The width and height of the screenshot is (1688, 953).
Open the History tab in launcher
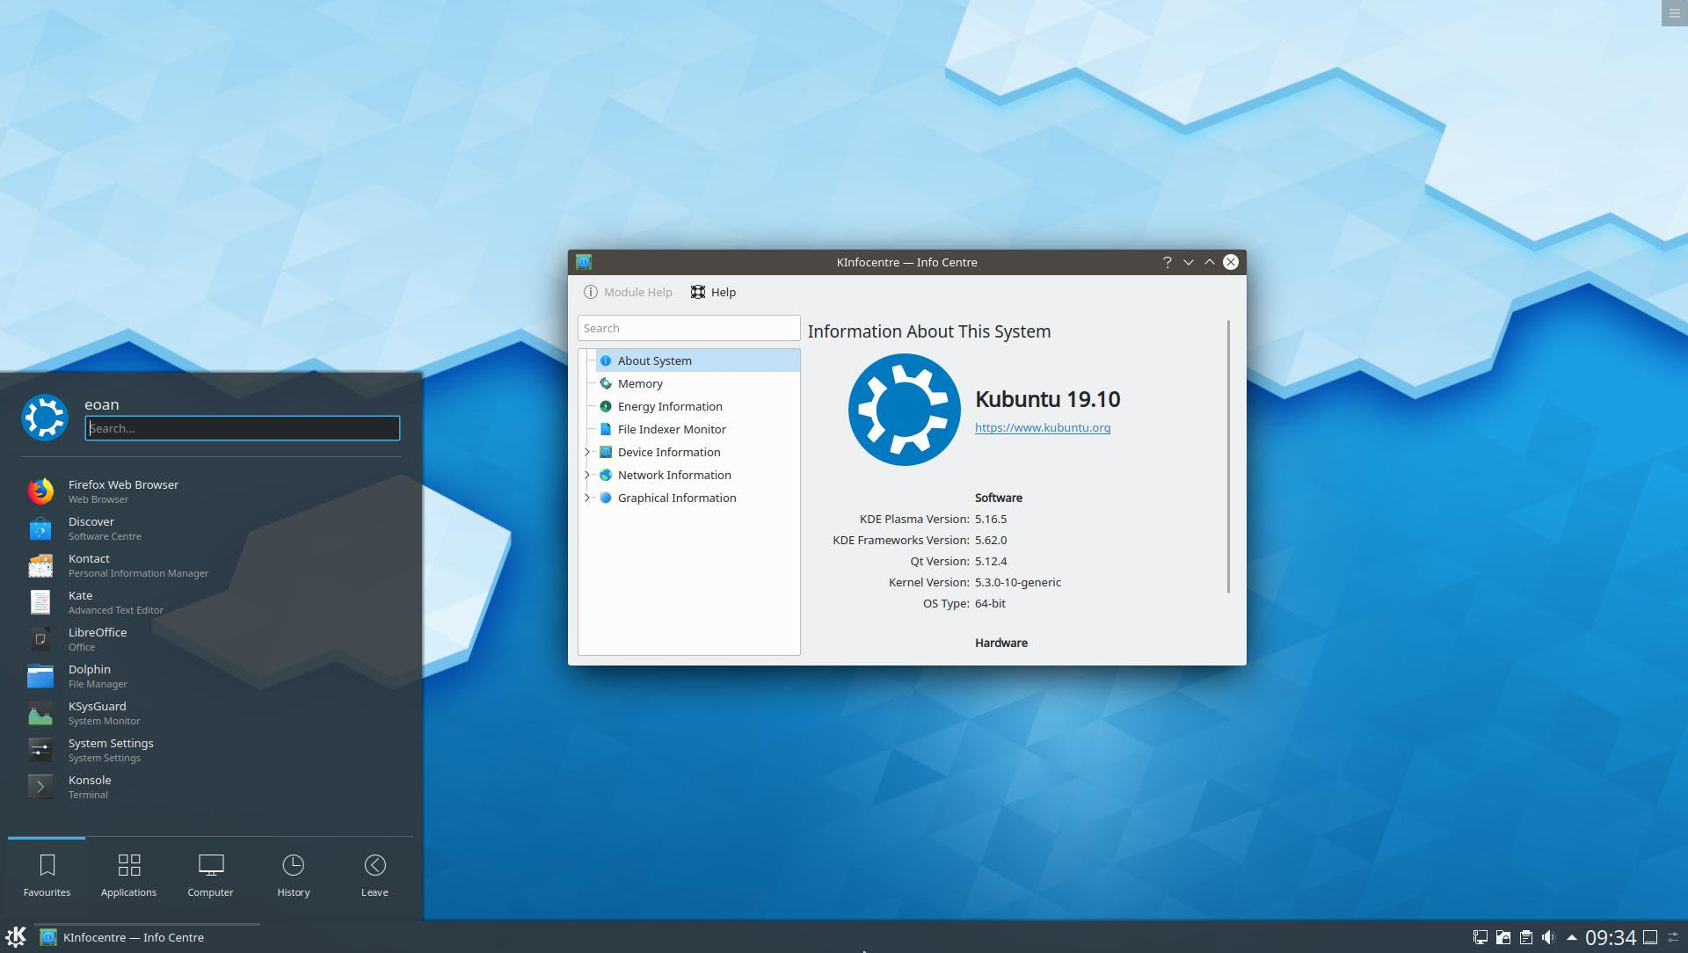[x=294, y=873]
